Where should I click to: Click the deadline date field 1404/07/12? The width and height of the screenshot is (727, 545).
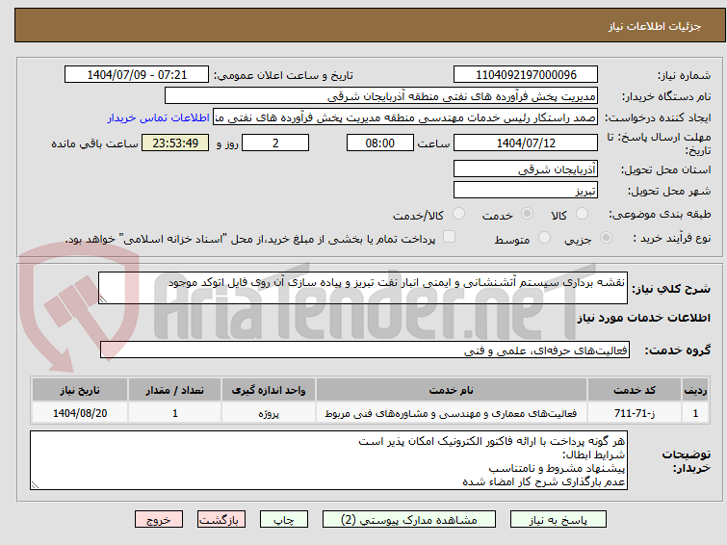(x=526, y=143)
